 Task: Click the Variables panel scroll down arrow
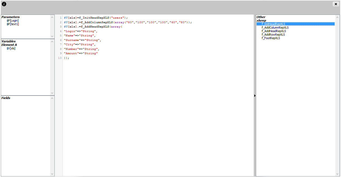point(52,93)
